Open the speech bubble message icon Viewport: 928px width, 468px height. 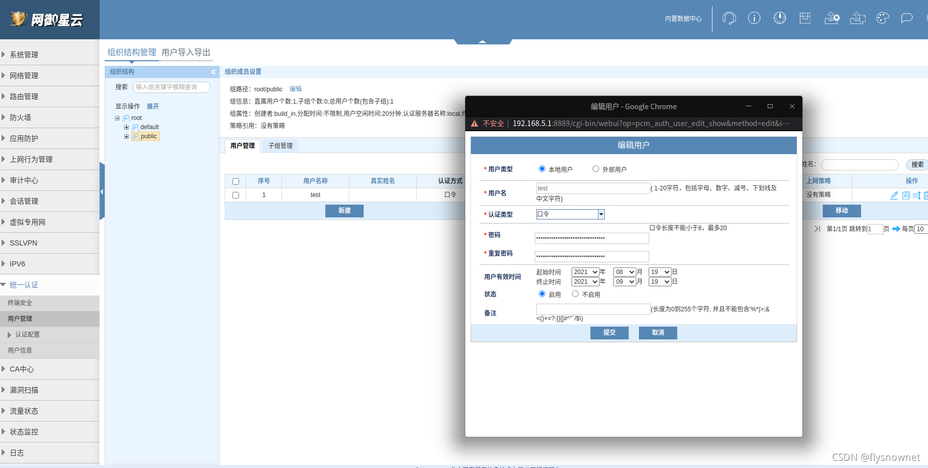tap(907, 18)
